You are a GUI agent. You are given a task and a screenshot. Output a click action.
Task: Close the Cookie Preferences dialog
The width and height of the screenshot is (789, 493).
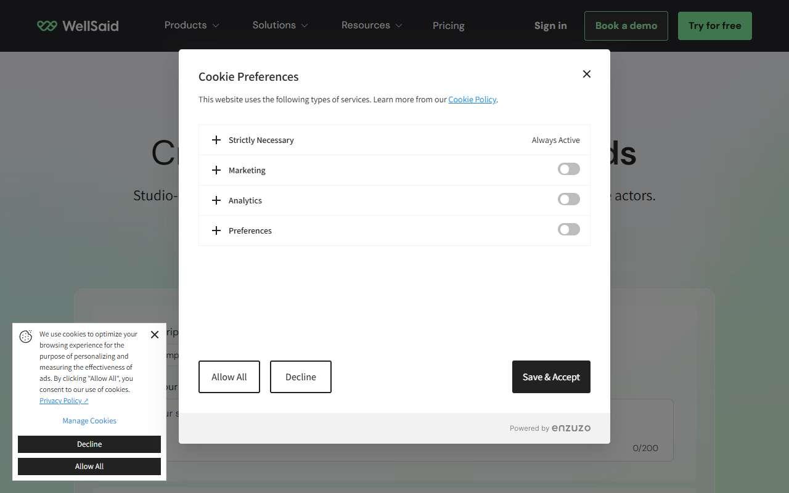(x=587, y=74)
